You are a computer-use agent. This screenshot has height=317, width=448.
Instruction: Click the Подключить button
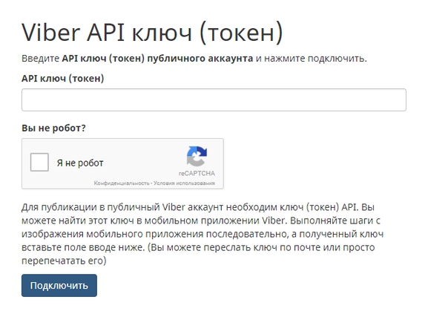(x=59, y=285)
